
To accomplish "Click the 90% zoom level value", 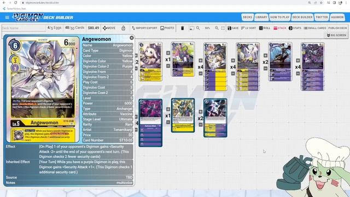I will point(207,28).
